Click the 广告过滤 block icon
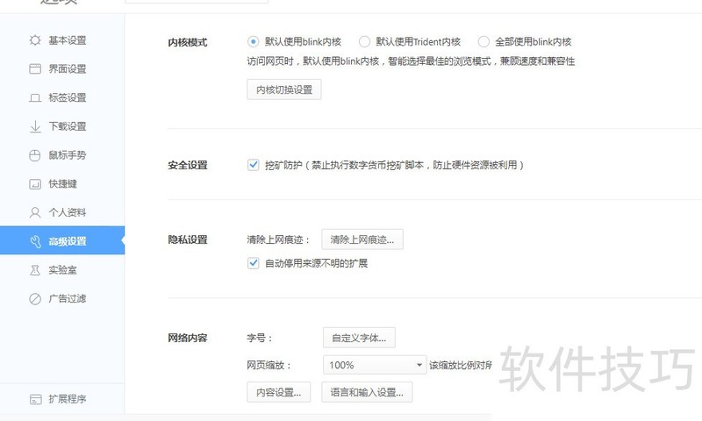This screenshot has width=702, height=421. (35, 299)
